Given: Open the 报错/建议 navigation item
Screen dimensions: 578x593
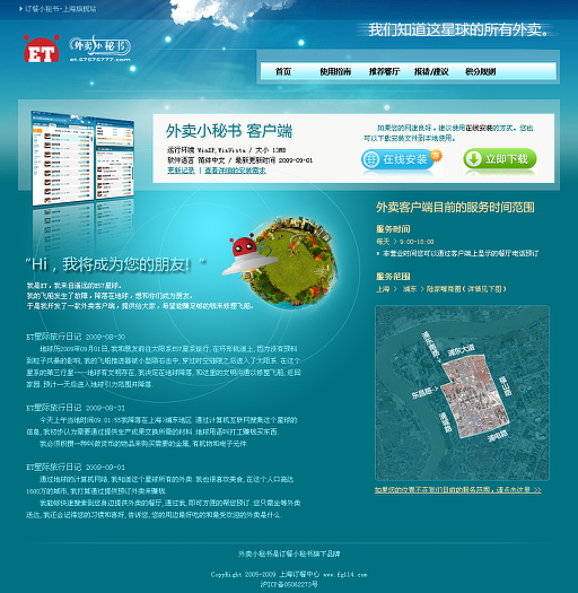Looking at the screenshot, I should coord(431,72).
